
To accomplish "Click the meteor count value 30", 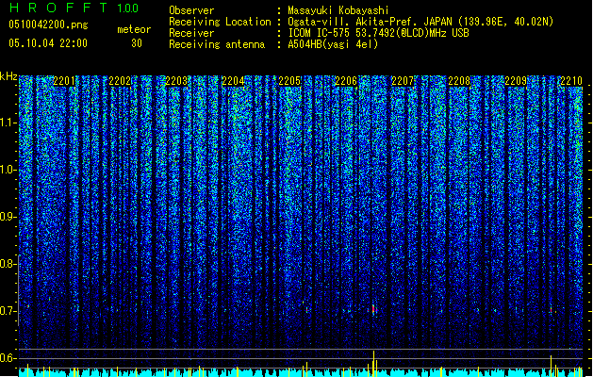I will [137, 43].
